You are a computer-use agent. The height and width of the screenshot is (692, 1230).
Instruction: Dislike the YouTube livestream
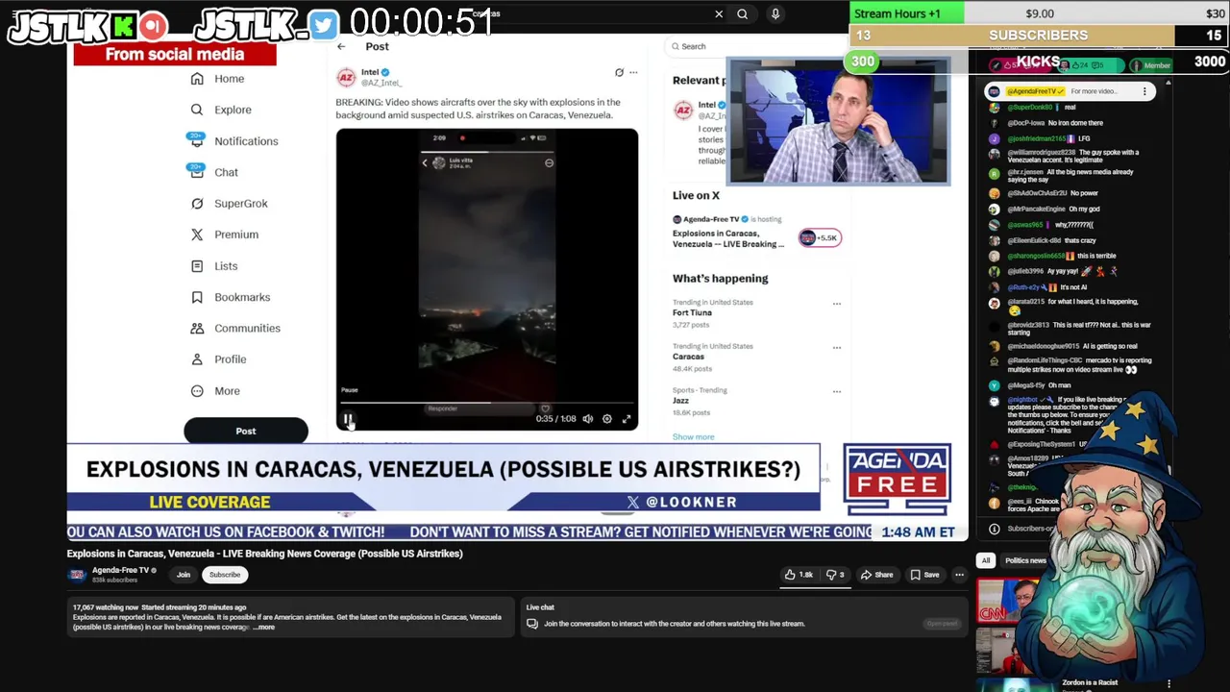pos(836,575)
